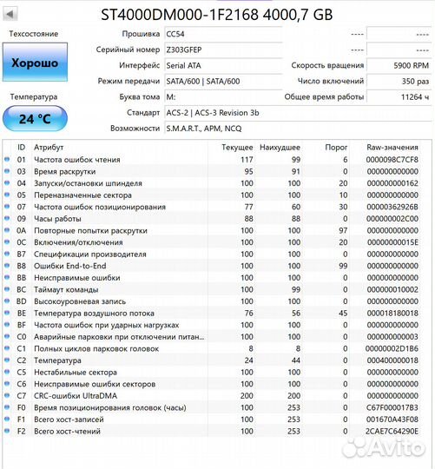The image size is (435, 469).
Task: Click the status dot for Нестабильные сектора
Action: [7, 372]
